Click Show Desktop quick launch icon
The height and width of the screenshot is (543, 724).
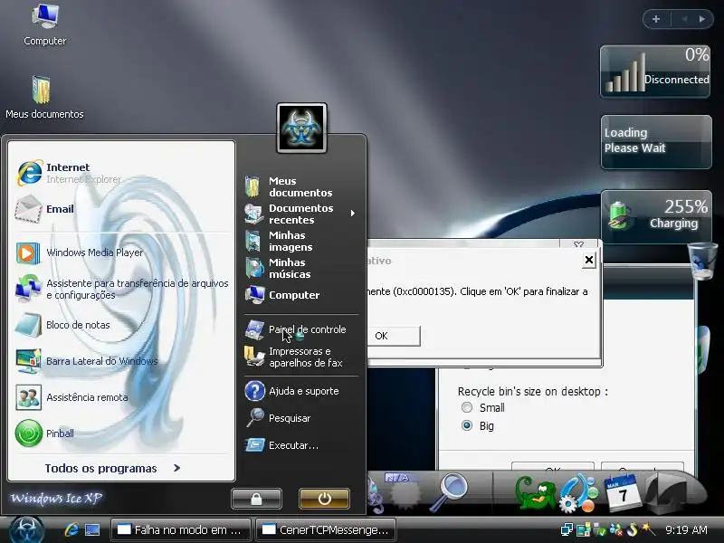click(92, 529)
